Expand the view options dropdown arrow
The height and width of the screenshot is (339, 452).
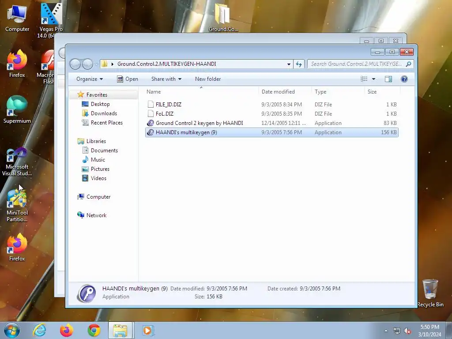[x=373, y=79]
